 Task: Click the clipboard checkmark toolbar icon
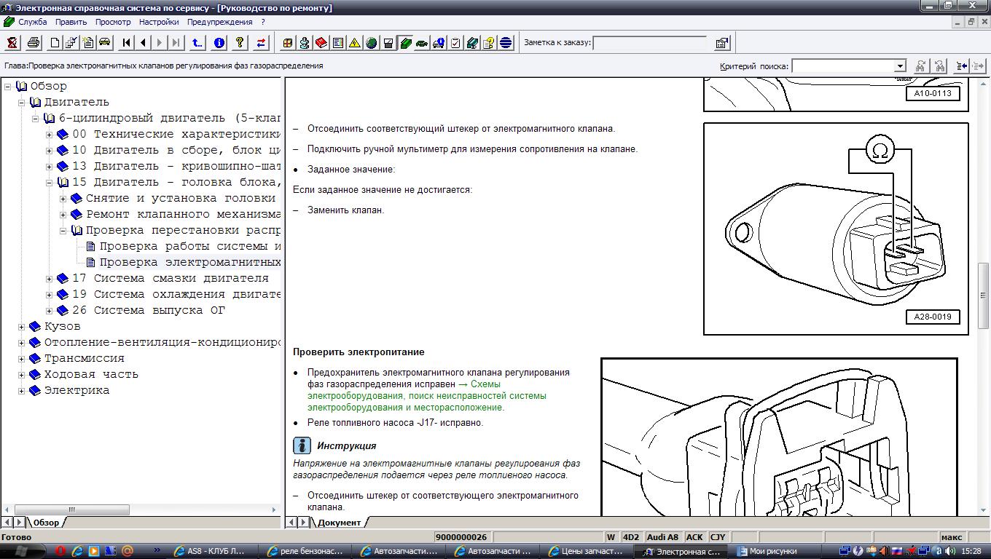(x=455, y=43)
